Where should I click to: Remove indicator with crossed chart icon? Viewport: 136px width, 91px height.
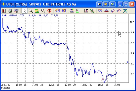92,11
